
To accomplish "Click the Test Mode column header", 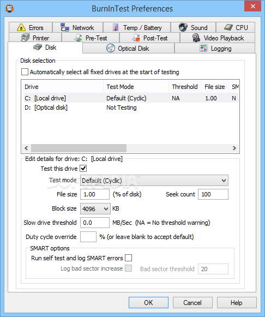I will coord(136,87).
